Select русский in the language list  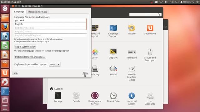coord(50,20)
